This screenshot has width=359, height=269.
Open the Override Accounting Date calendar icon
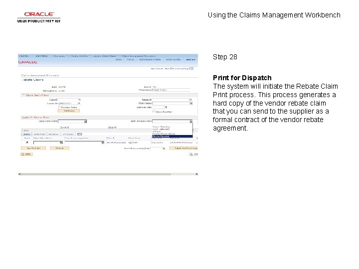164,148
